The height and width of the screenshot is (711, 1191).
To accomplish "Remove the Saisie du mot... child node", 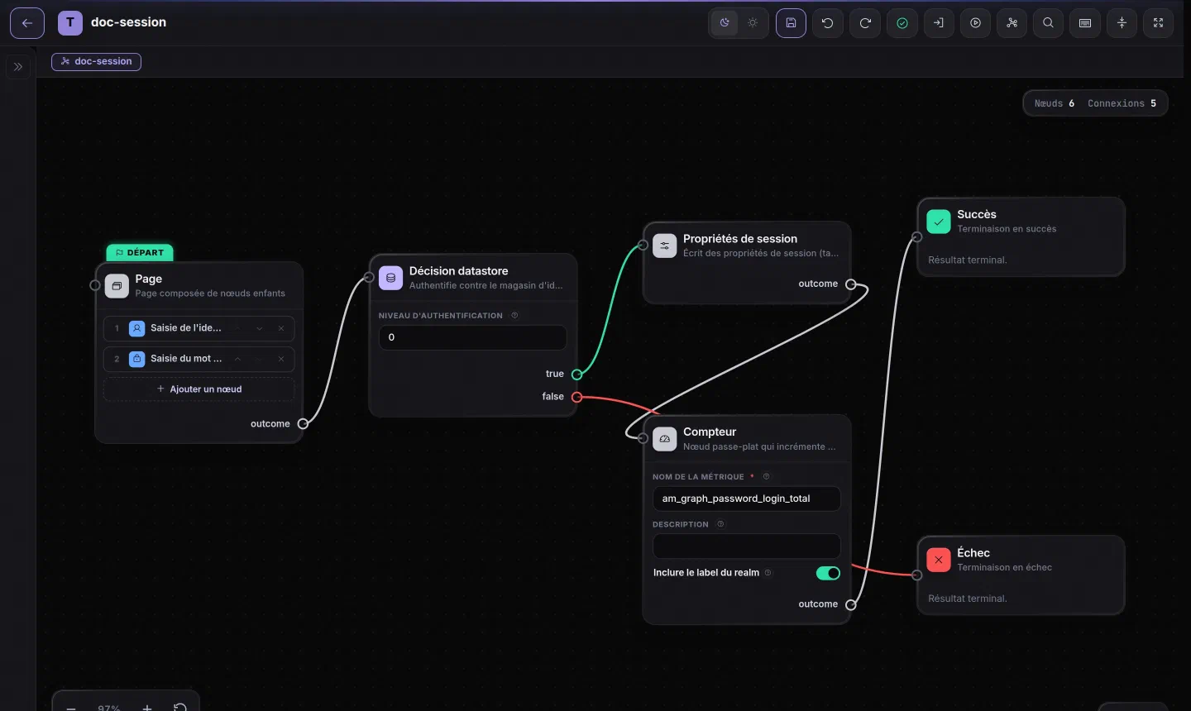I will tap(281, 359).
